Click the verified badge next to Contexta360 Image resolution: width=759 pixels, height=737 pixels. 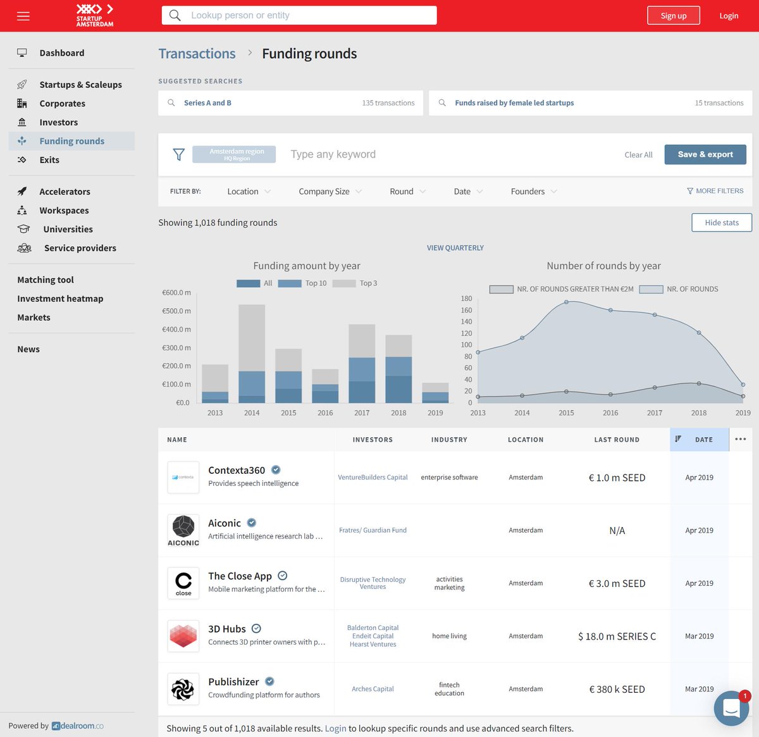coord(276,469)
